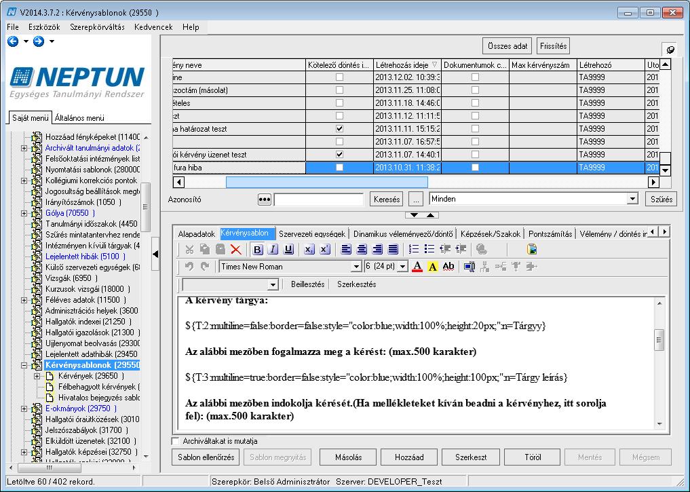Center-align the text
Screen dimensions: 690x492
(362, 250)
